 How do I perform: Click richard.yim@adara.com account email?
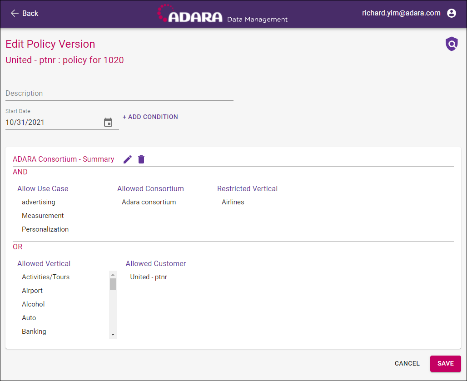click(401, 13)
